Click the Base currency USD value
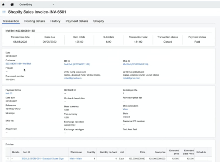The width and height of the screenshot is (220, 162). coord(67,110)
